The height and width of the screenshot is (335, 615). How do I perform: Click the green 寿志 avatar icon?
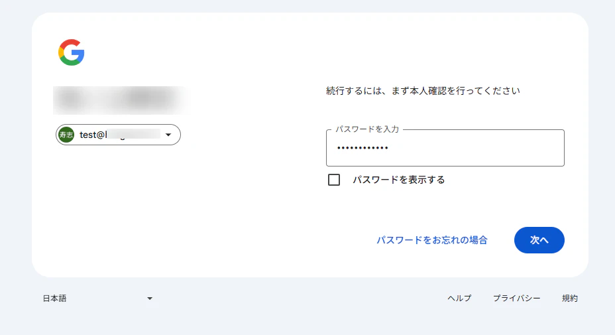66,135
